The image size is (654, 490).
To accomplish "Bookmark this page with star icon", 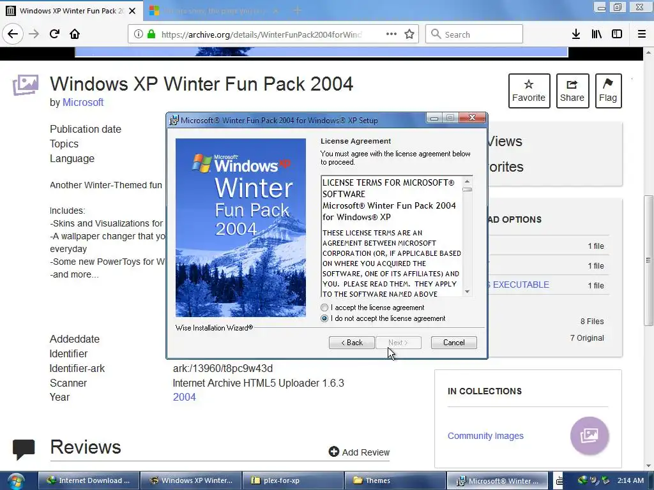I will [x=409, y=34].
